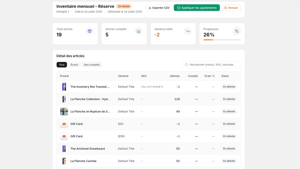
Task: Focus the Rechercher produit search field
Action: [x=212, y=65]
